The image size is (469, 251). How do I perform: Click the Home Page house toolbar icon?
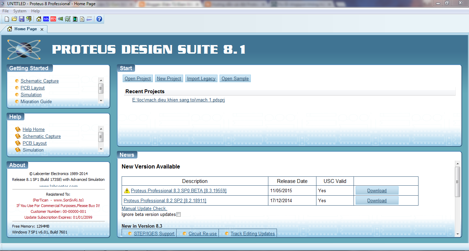click(x=39, y=19)
